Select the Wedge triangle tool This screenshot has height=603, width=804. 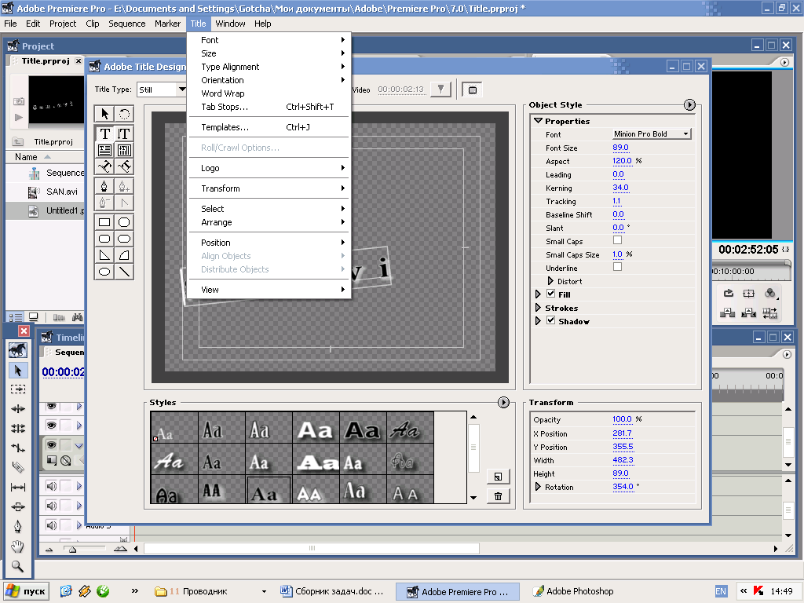point(104,255)
